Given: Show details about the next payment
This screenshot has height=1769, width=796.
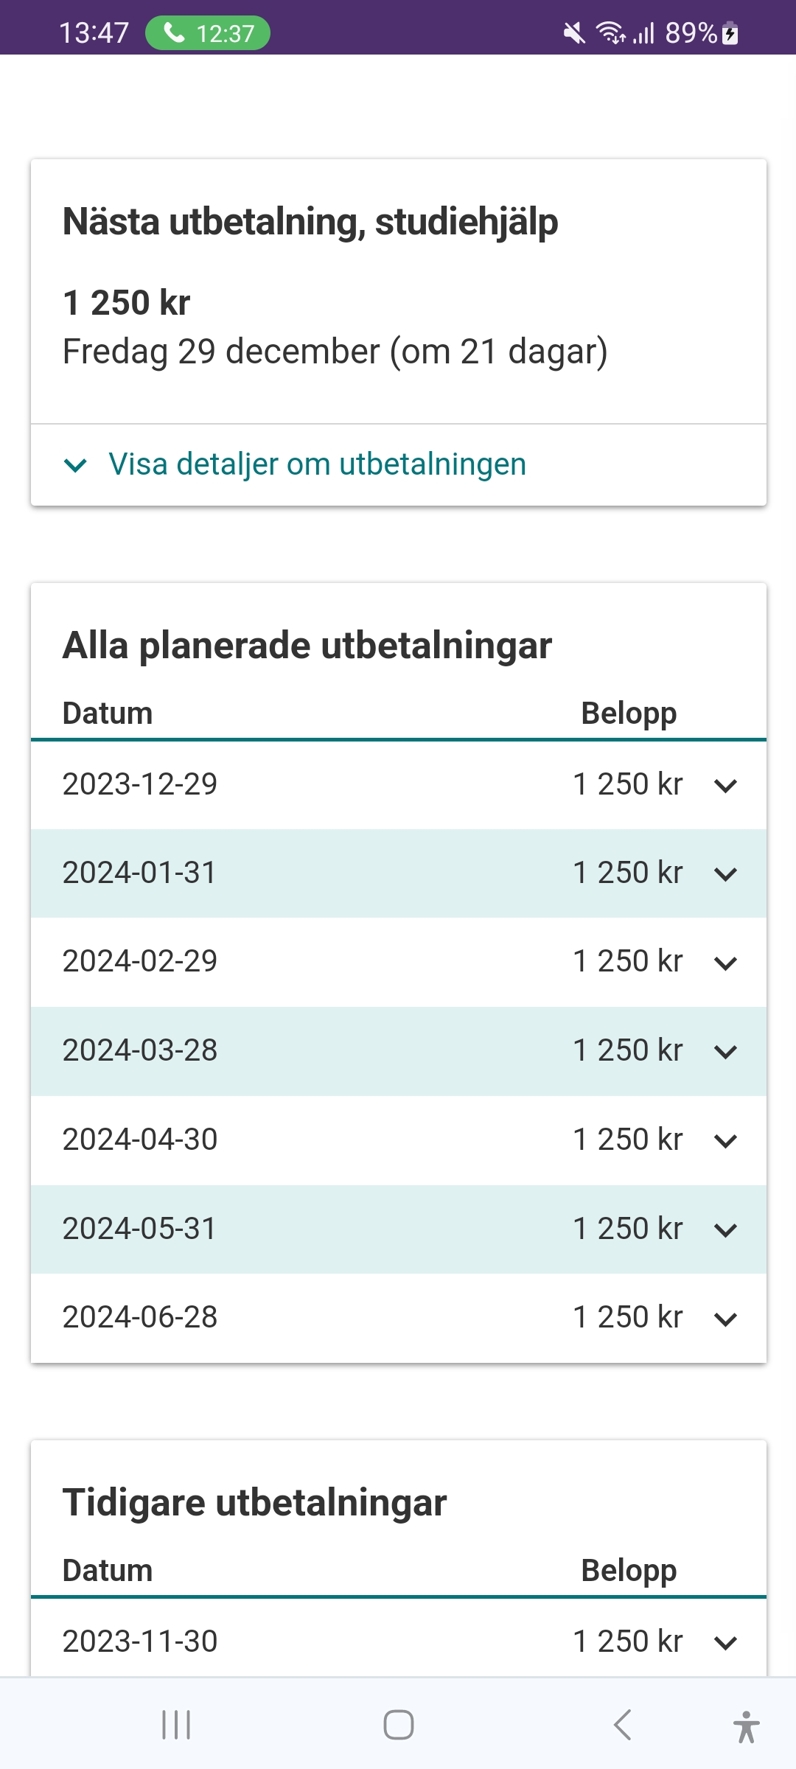Looking at the screenshot, I should 317,464.
